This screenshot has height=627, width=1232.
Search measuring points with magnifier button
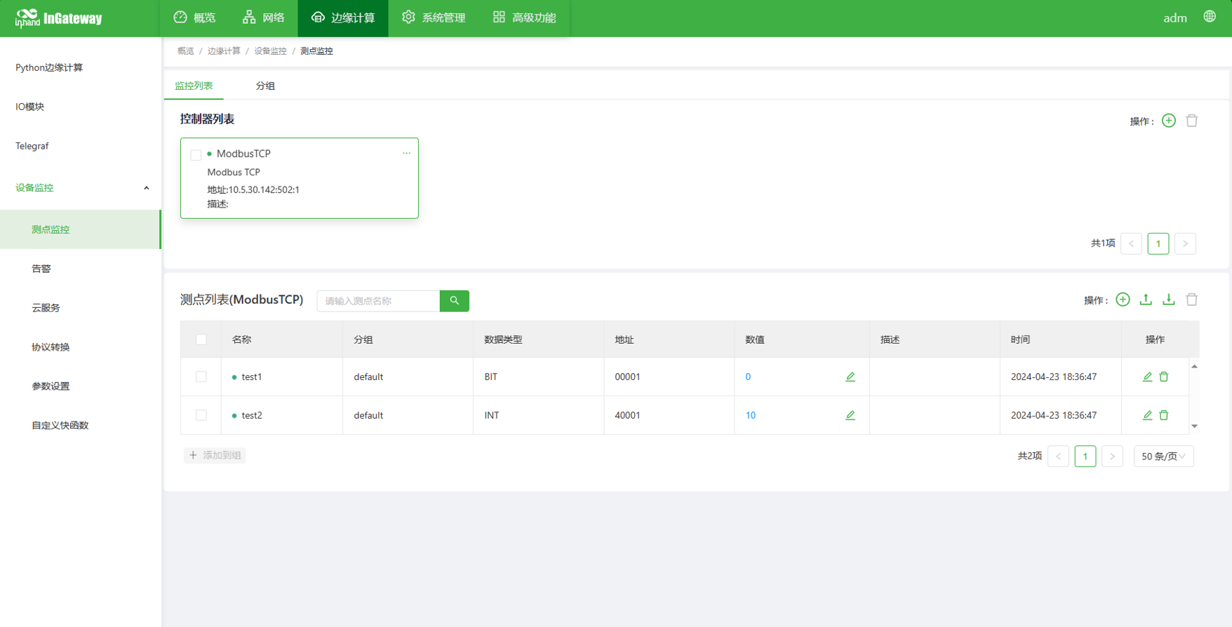coord(455,301)
